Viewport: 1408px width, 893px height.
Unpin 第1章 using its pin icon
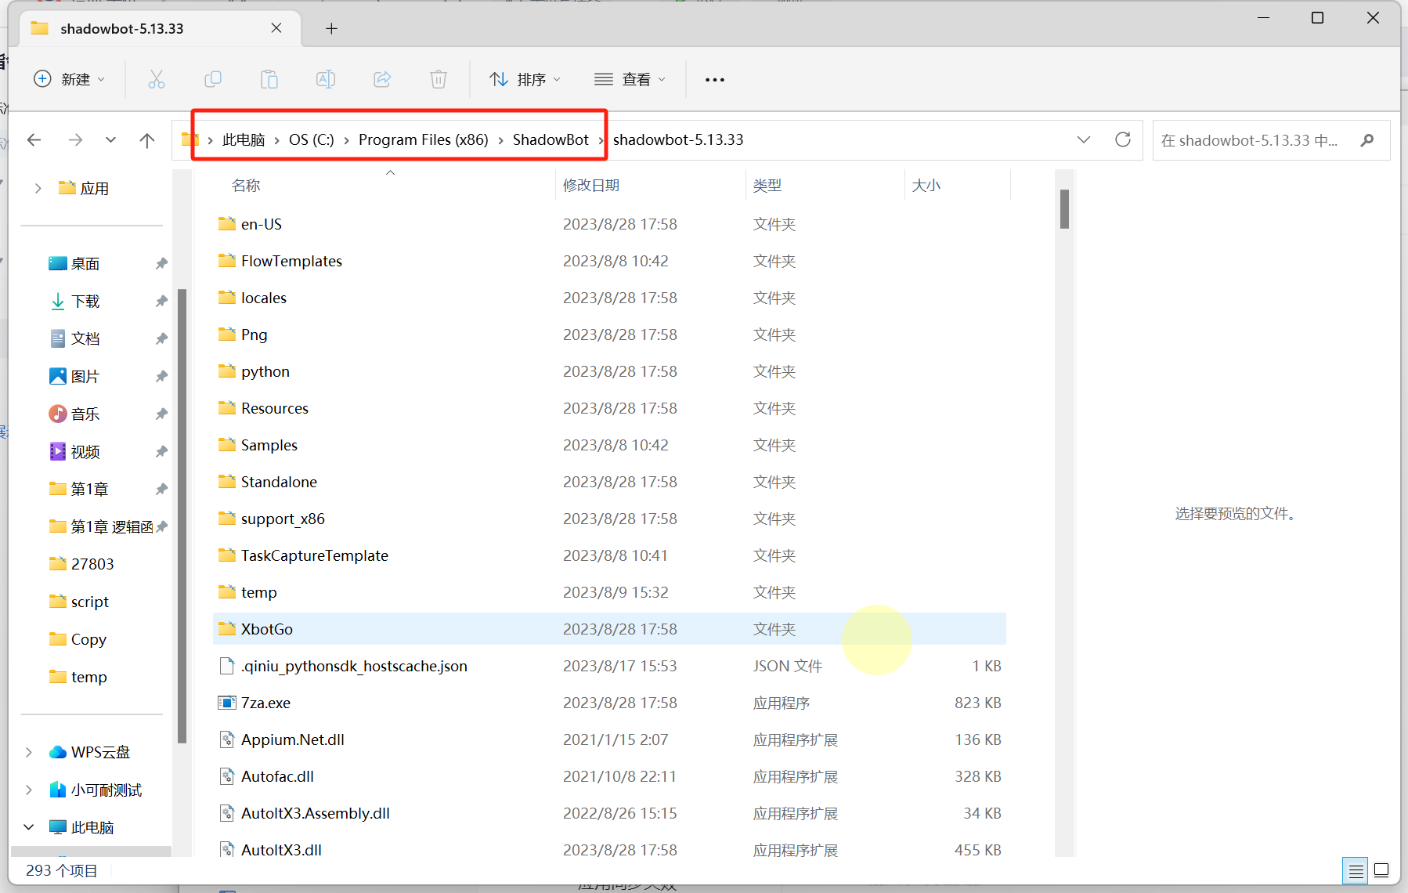[x=161, y=489]
